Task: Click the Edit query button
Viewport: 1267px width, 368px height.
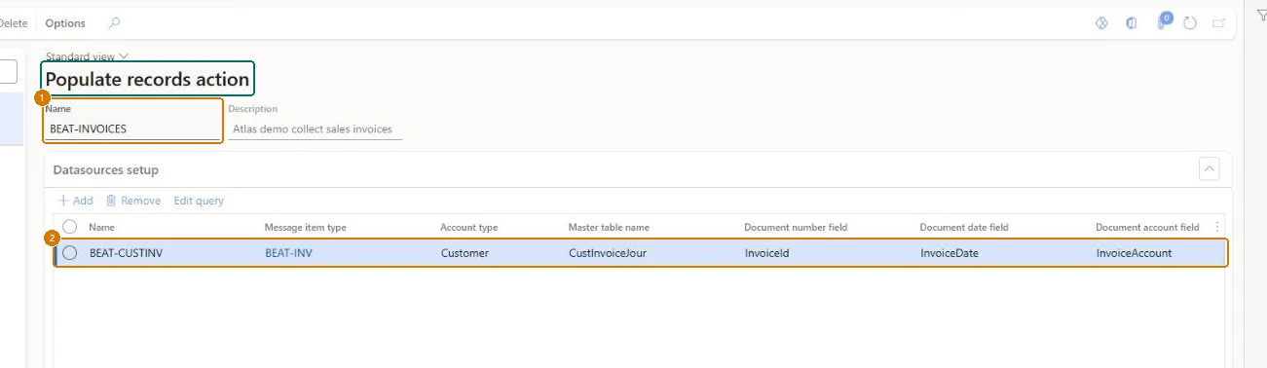Action: [199, 201]
